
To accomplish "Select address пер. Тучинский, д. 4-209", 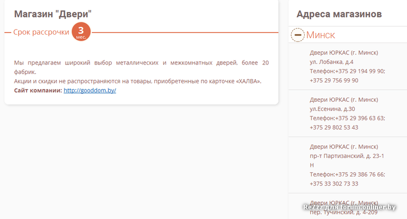I will tap(344, 212).
